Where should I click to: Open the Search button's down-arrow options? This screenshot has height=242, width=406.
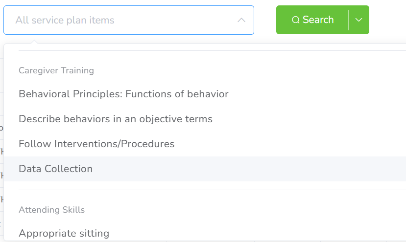coord(359,20)
